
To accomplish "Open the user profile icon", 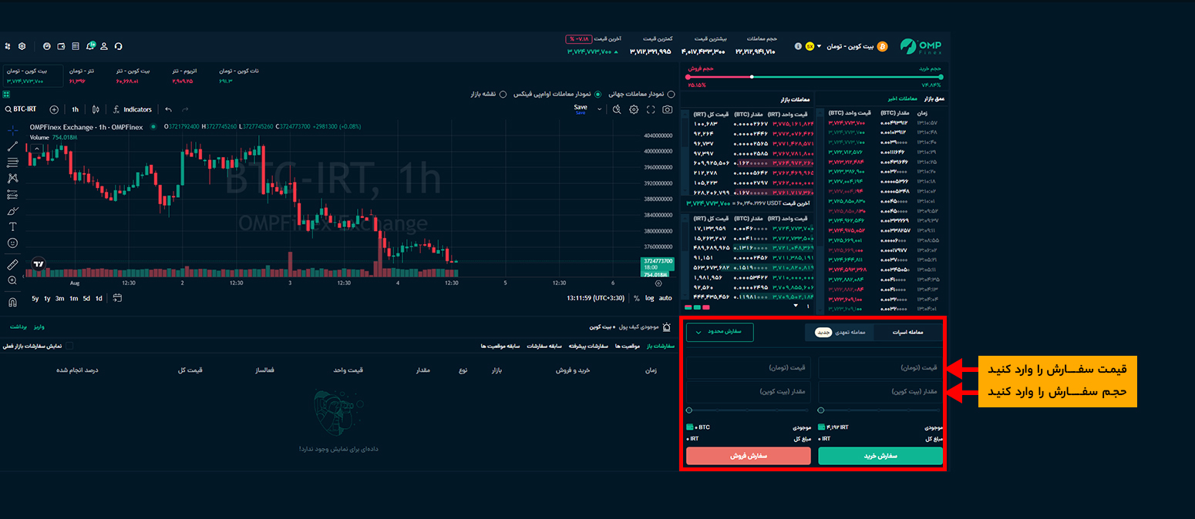I will point(104,46).
